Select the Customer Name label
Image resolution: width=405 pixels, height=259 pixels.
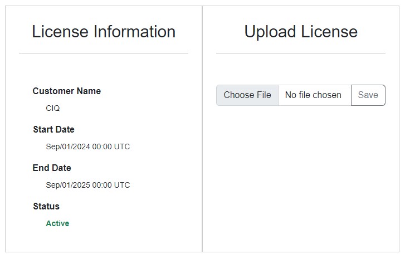[x=67, y=91]
